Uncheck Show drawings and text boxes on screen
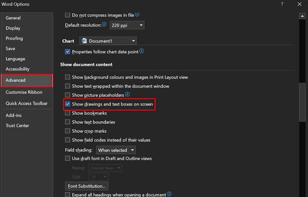308x197 pixels. 67,104
